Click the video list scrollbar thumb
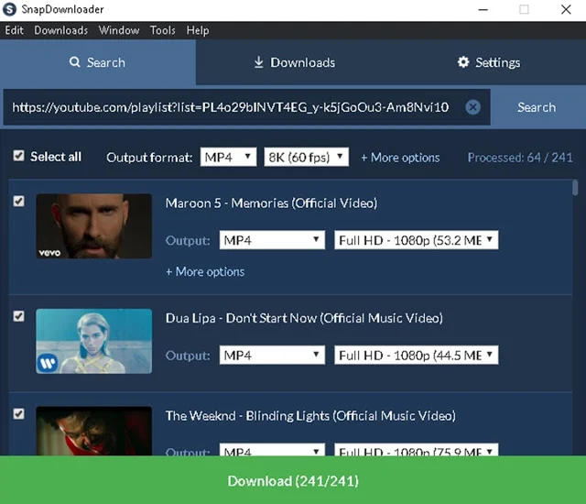 point(575,188)
